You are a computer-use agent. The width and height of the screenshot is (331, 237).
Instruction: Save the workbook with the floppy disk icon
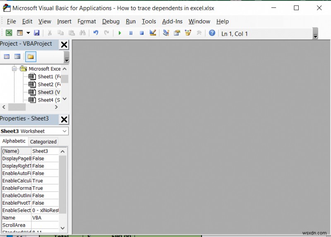coord(36,33)
